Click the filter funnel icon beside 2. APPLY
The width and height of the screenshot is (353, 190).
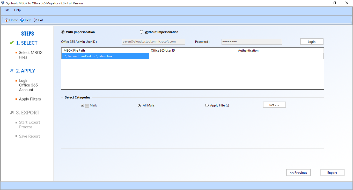click(x=12, y=71)
